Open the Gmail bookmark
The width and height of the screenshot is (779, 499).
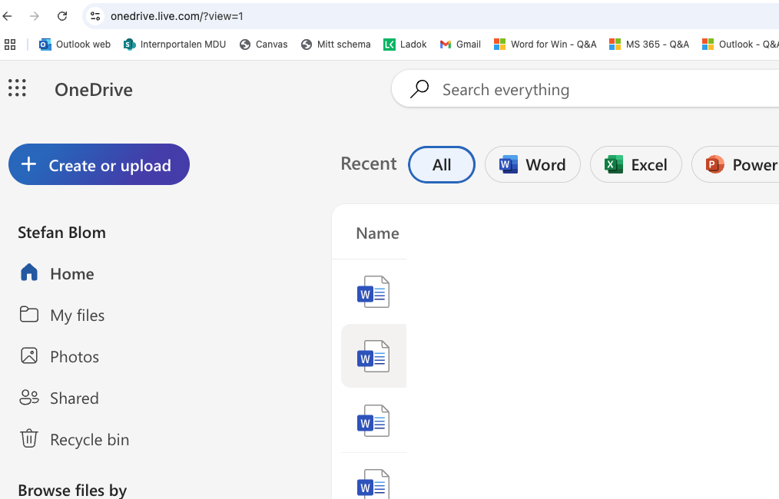(x=460, y=45)
